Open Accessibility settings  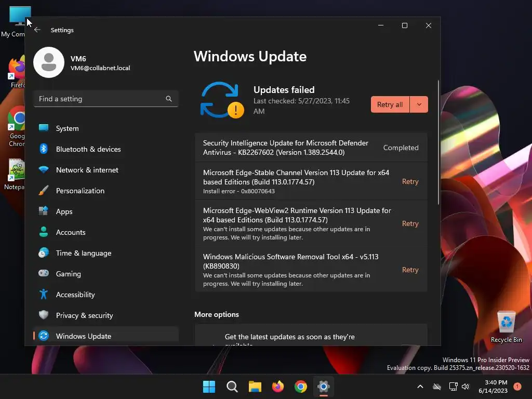tap(106, 295)
